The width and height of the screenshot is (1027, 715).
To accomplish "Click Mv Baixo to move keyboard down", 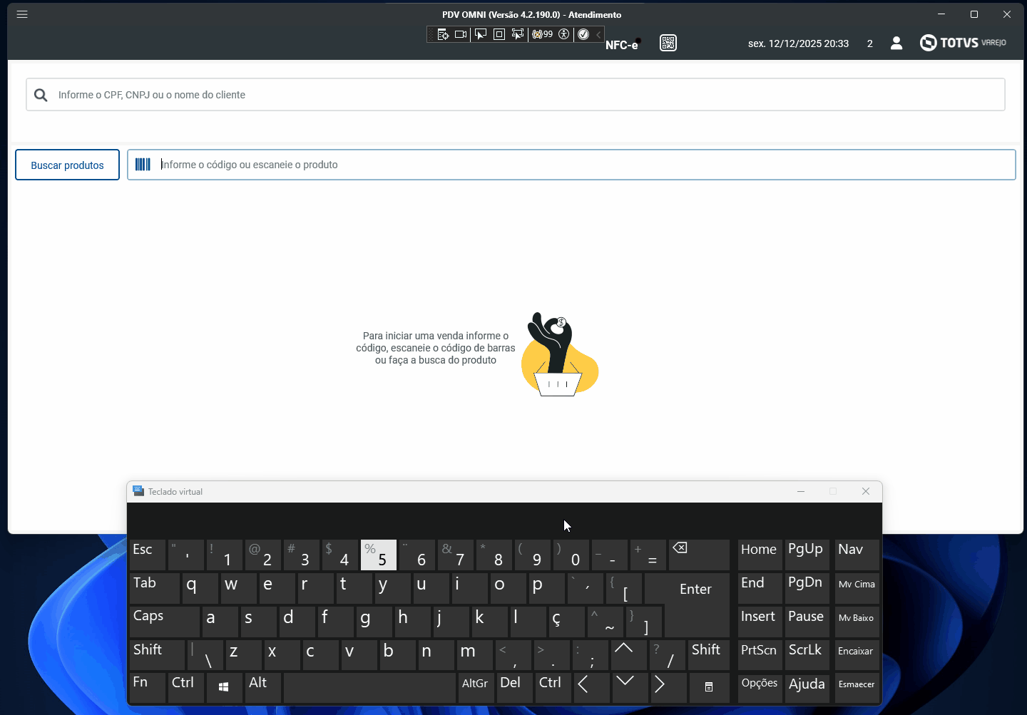I will click(x=857, y=622).
